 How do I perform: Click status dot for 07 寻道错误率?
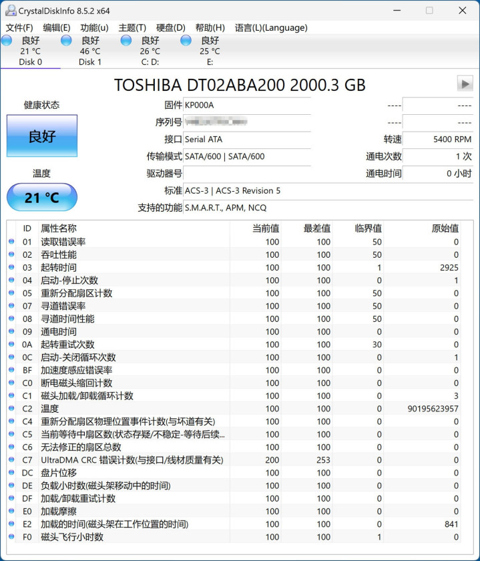point(11,306)
